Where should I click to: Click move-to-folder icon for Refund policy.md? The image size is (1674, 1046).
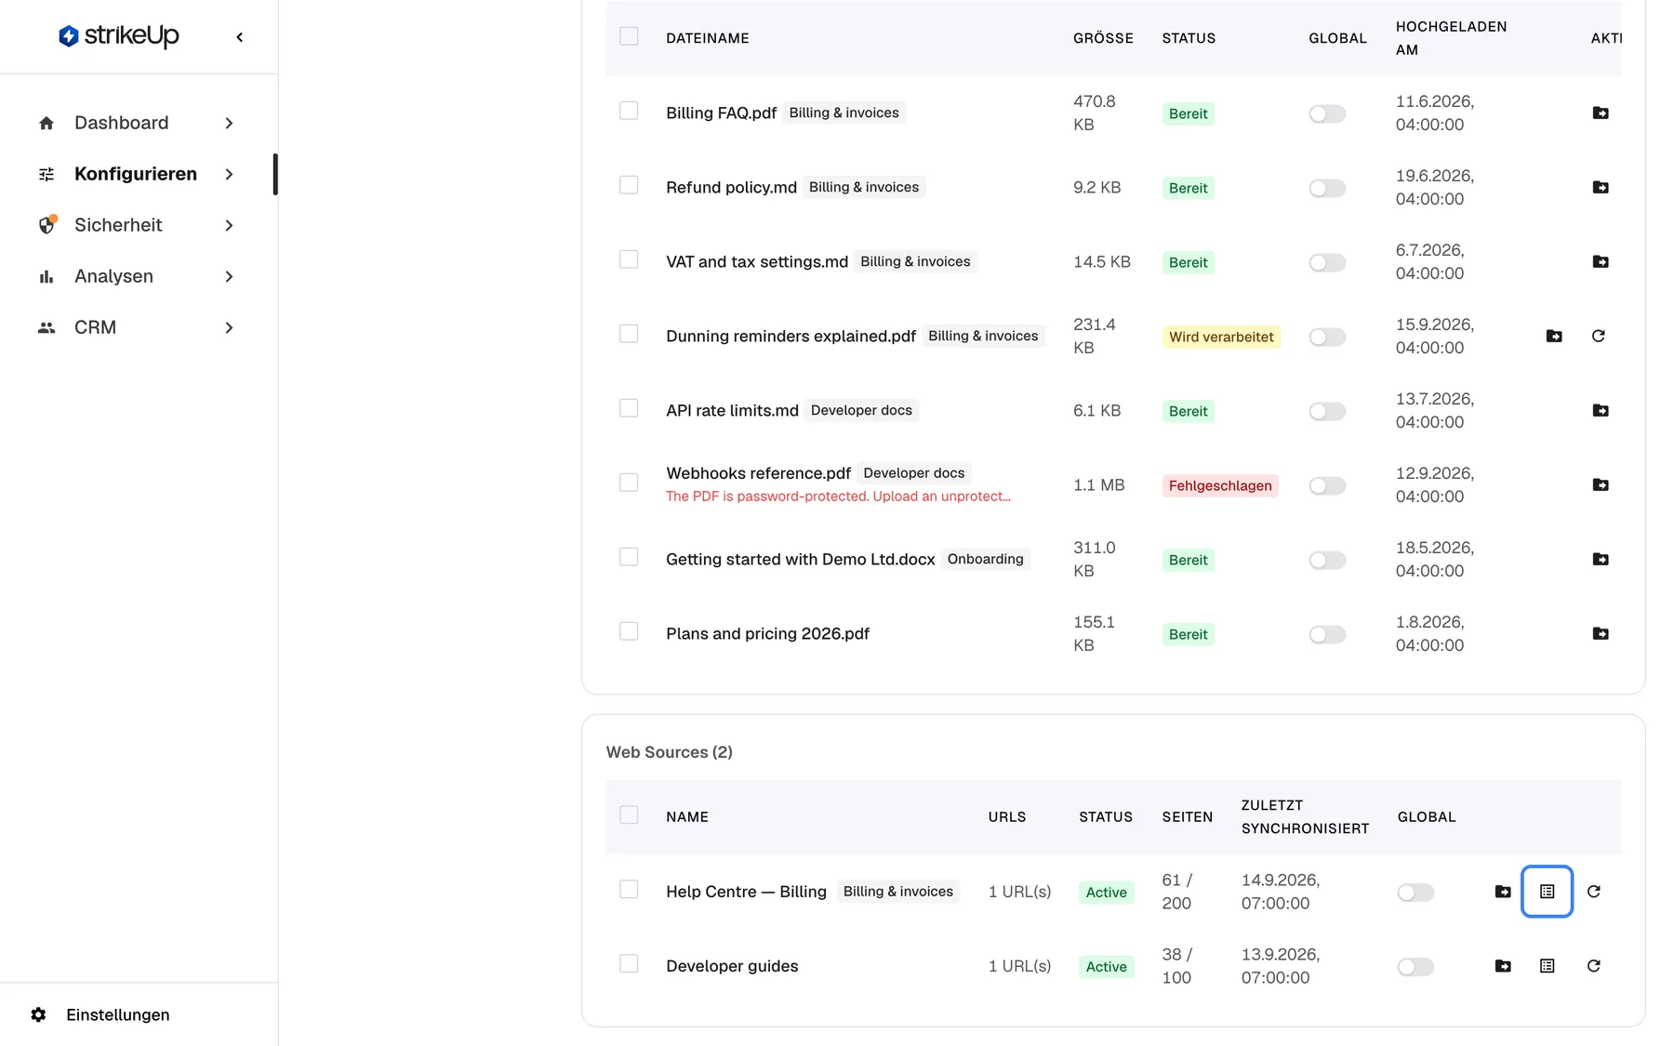tap(1601, 187)
